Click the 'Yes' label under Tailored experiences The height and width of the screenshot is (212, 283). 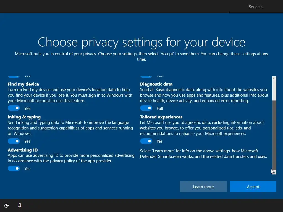(x=159, y=141)
